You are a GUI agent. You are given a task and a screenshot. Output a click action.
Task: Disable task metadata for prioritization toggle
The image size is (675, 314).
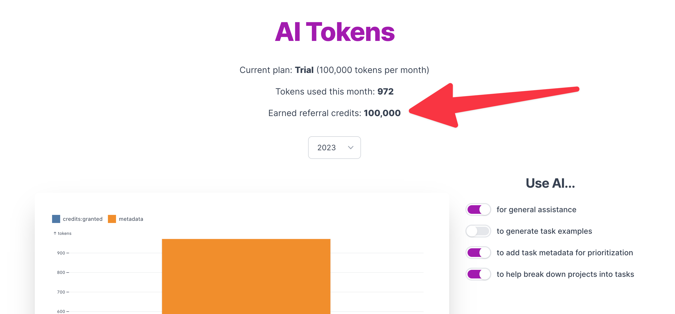tap(478, 253)
